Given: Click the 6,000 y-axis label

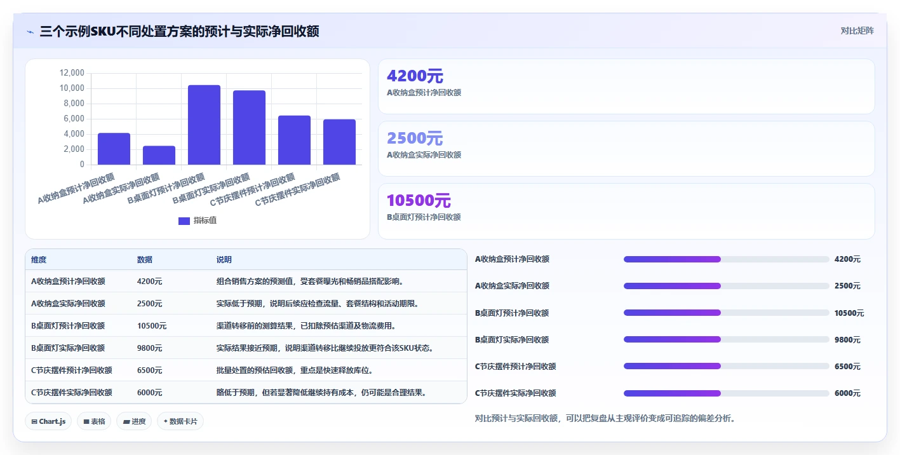Looking at the screenshot, I should [x=74, y=119].
